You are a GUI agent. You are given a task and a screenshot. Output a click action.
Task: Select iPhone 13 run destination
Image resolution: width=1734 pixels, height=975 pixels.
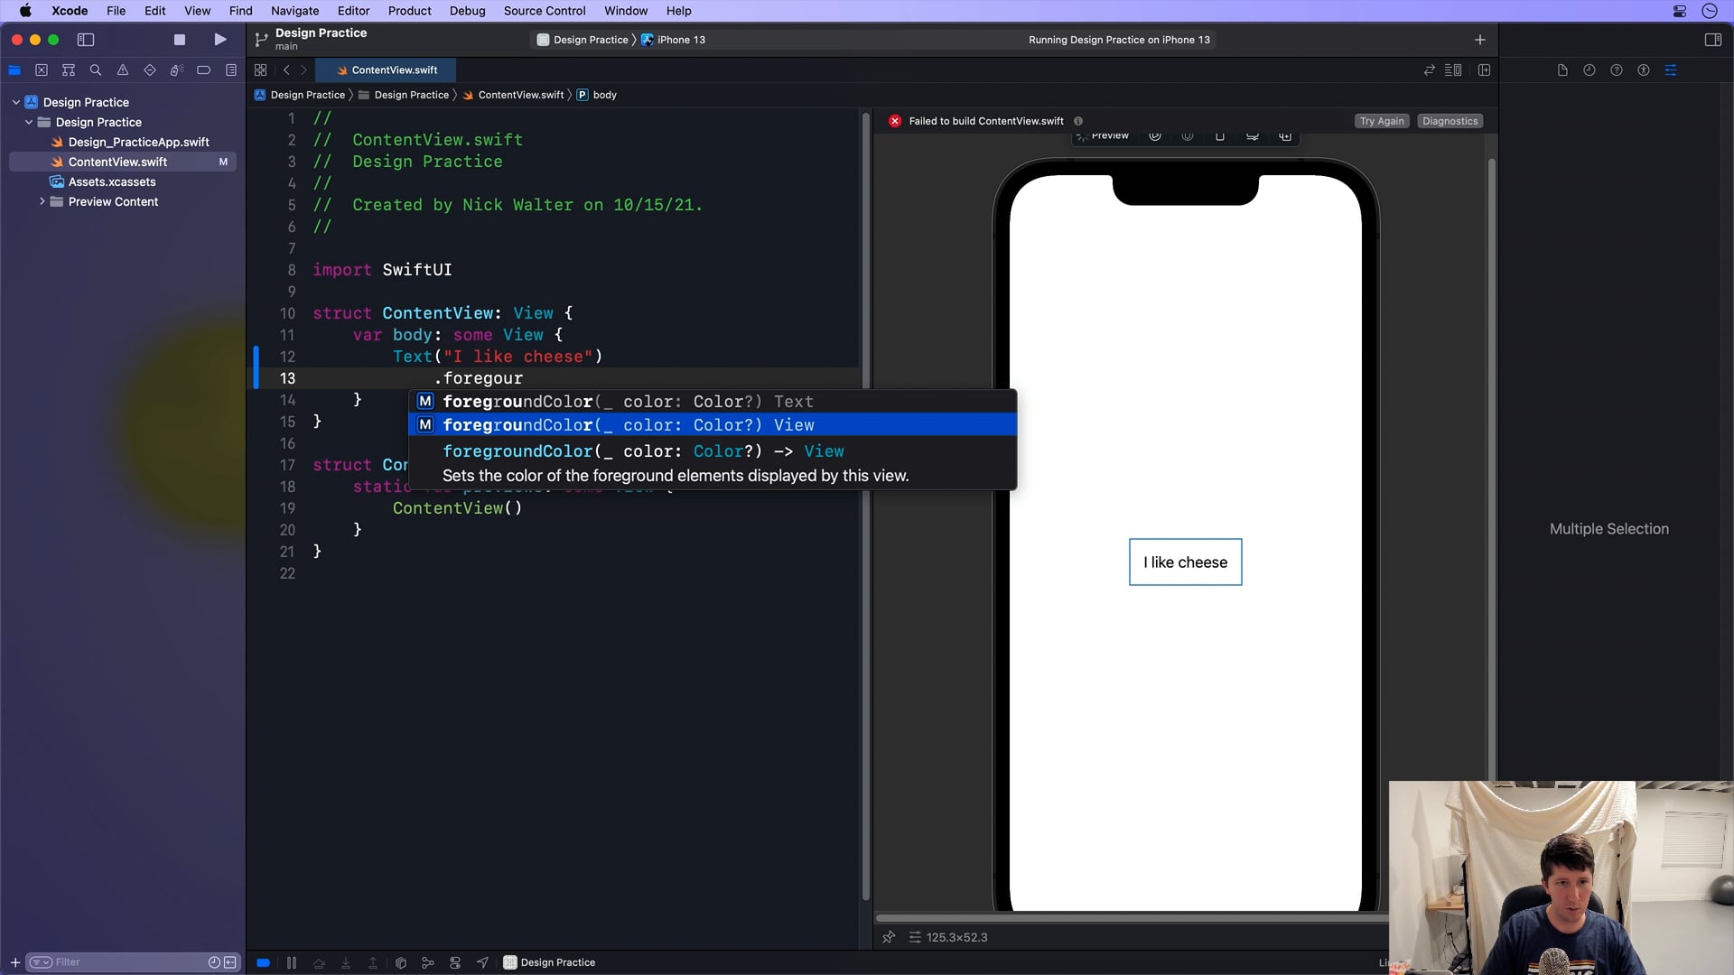pos(673,40)
